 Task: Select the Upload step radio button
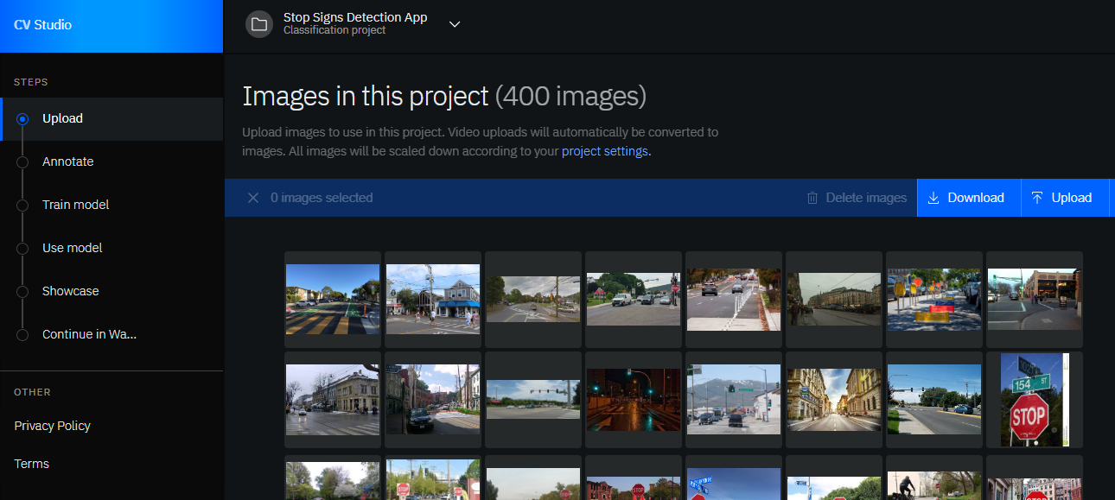pyautogui.click(x=23, y=119)
